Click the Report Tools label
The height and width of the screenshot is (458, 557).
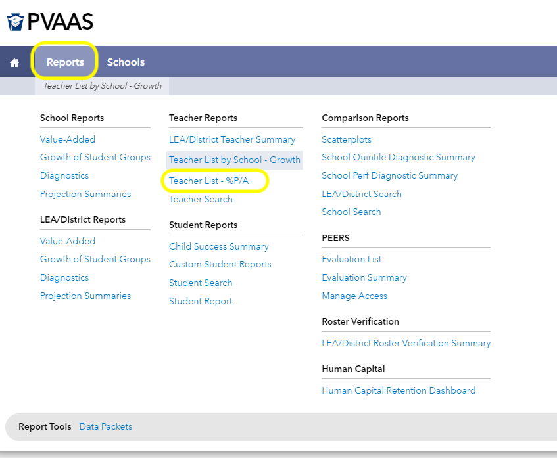click(x=45, y=426)
